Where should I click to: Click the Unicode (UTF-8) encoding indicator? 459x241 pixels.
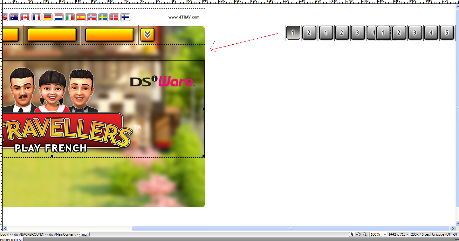tap(444, 234)
